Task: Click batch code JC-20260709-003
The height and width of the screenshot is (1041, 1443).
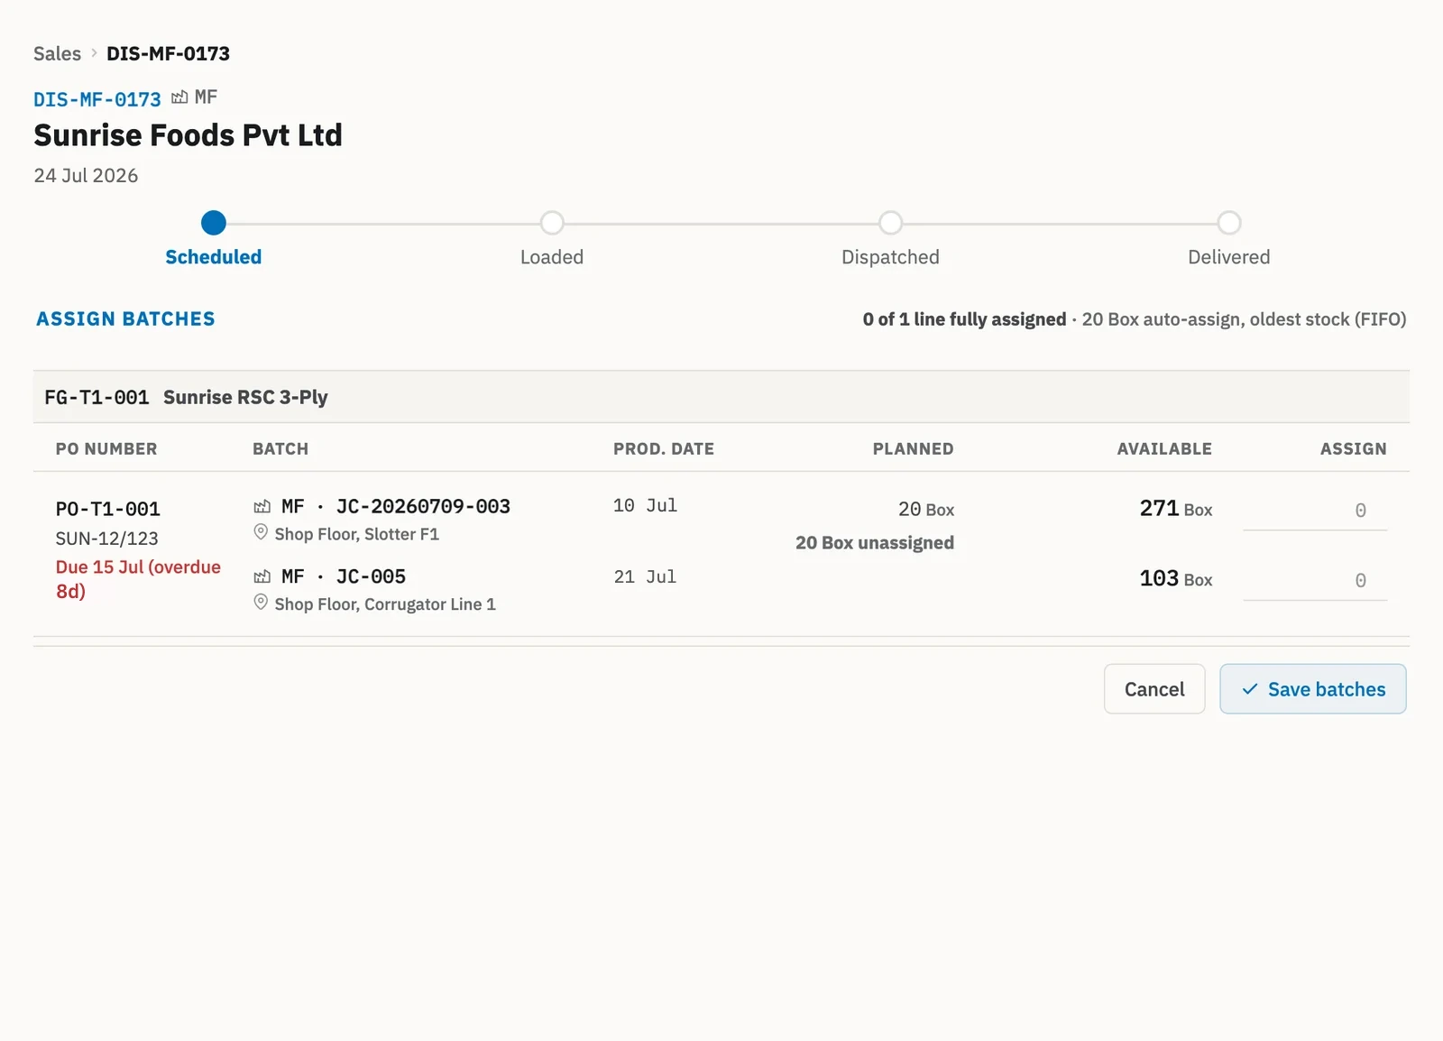Action: pyautogui.click(x=423, y=507)
